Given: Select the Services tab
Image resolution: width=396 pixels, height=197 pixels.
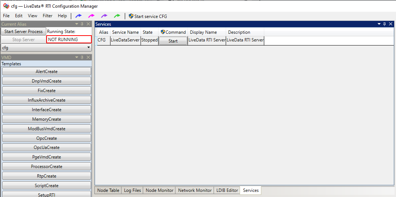Looking at the screenshot, I should point(251,190).
